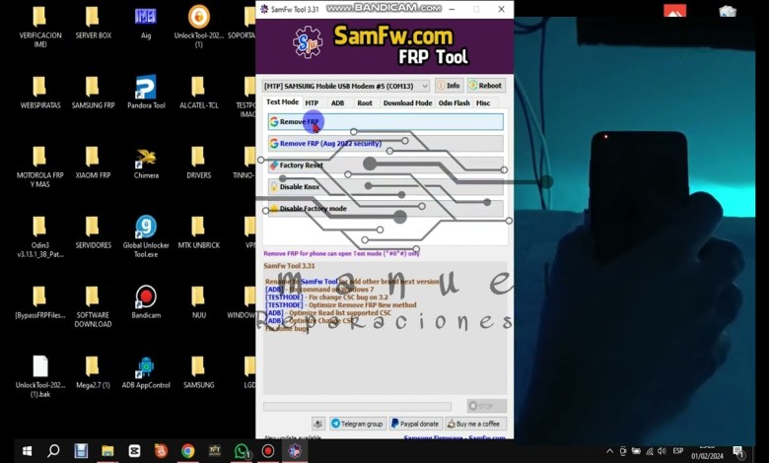Open the Windows Start menu
Image resolution: width=769 pixels, height=463 pixels.
click(x=27, y=451)
